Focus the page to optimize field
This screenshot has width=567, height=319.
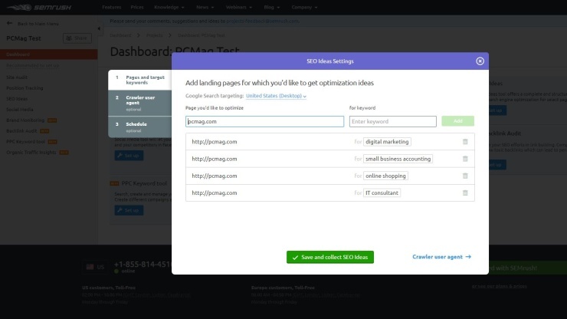(264, 121)
